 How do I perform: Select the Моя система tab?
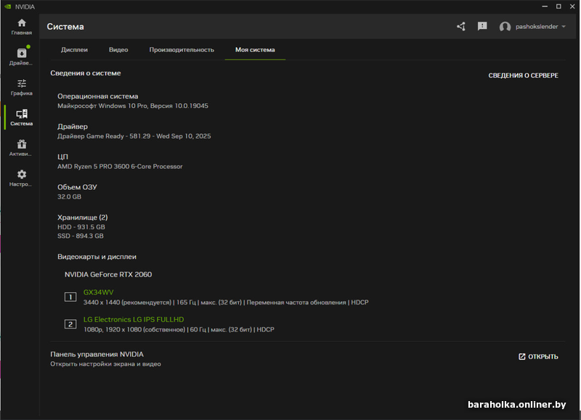point(255,50)
